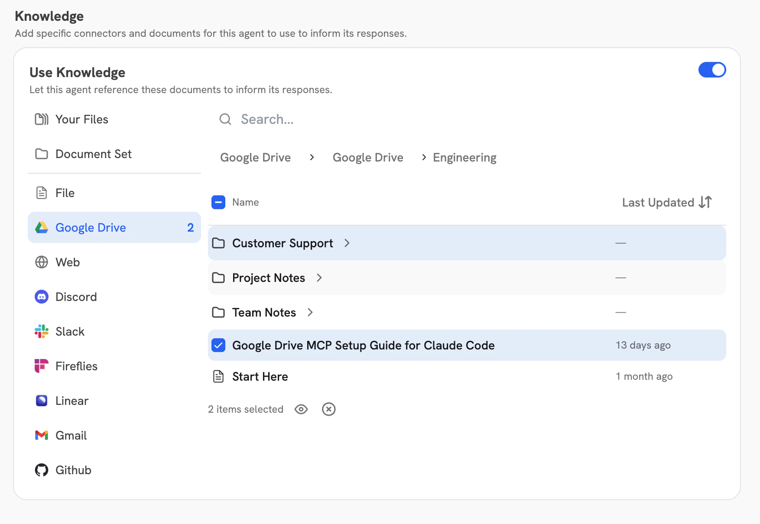This screenshot has width=760, height=524.
Task: Select the Fireflies connector icon
Action: (x=42, y=366)
